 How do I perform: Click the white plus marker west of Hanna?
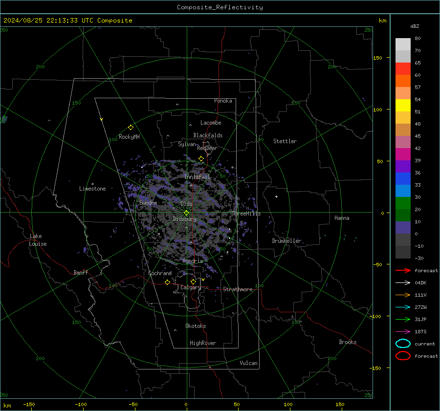click(x=276, y=196)
